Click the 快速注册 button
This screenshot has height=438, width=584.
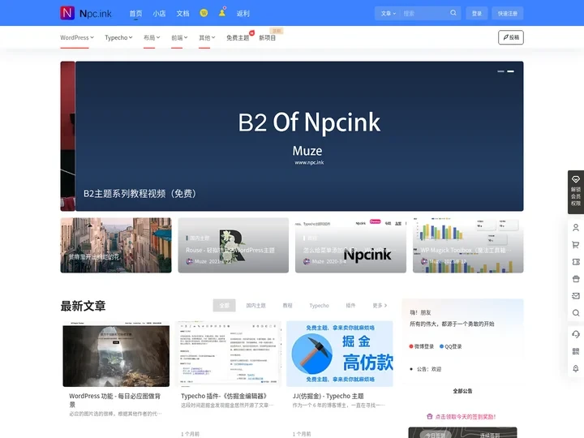click(508, 14)
